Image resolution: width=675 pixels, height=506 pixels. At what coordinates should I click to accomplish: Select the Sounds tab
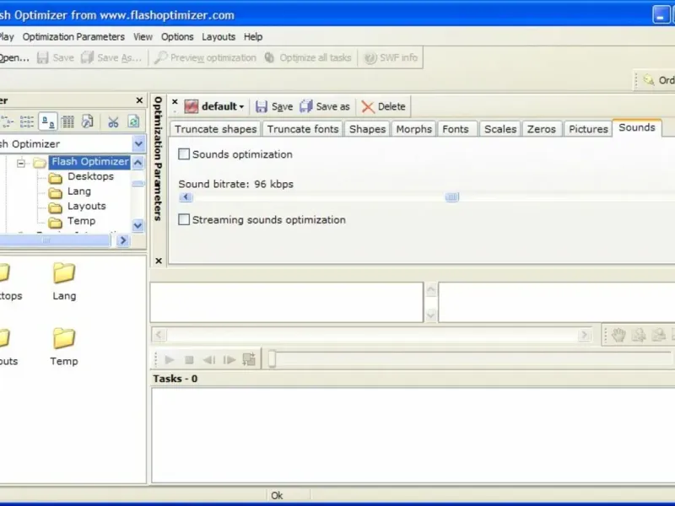tap(637, 128)
